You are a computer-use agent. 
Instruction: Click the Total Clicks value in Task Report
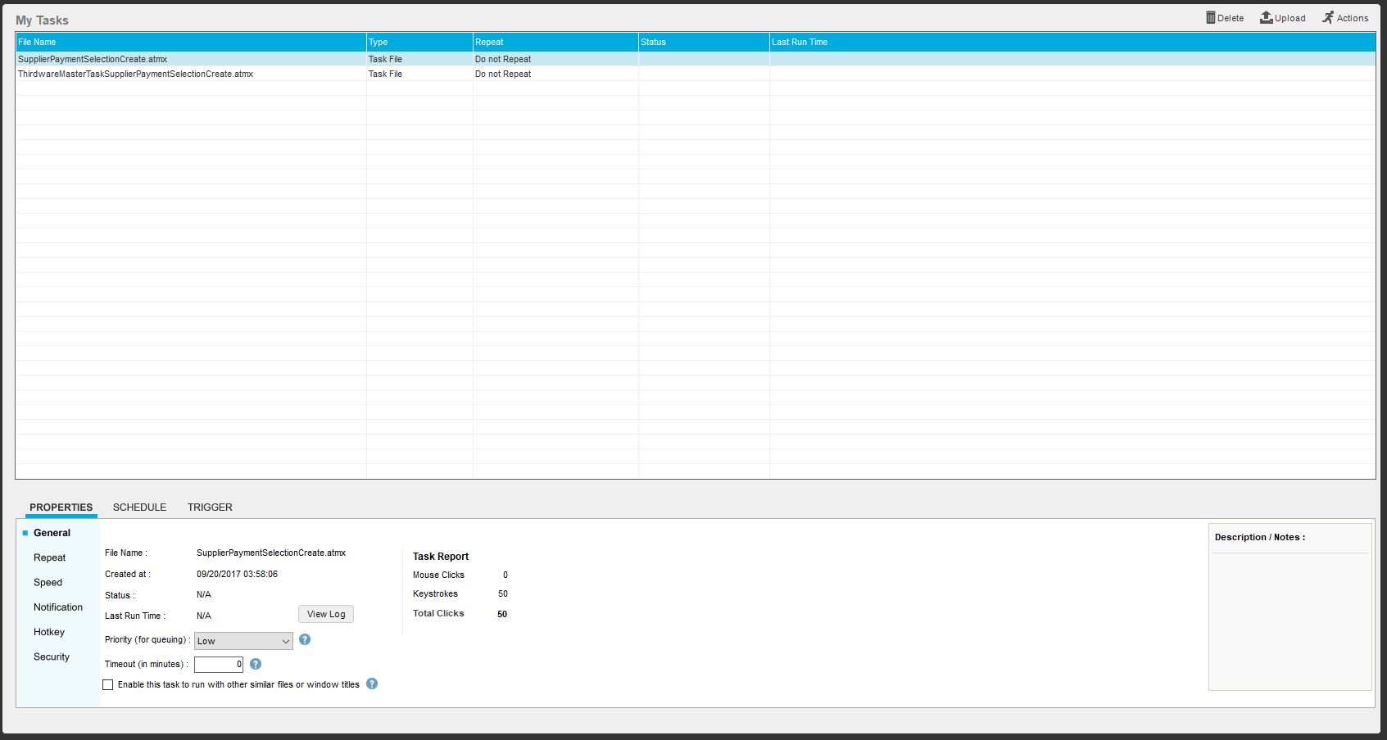502,614
